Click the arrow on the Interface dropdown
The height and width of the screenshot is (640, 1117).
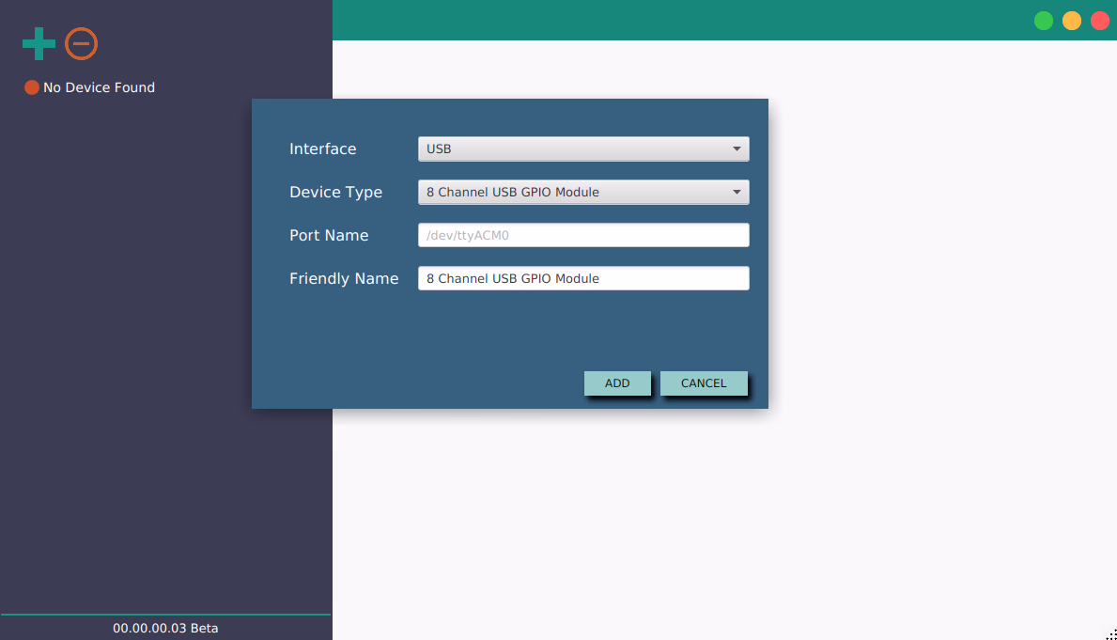coord(737,149)
